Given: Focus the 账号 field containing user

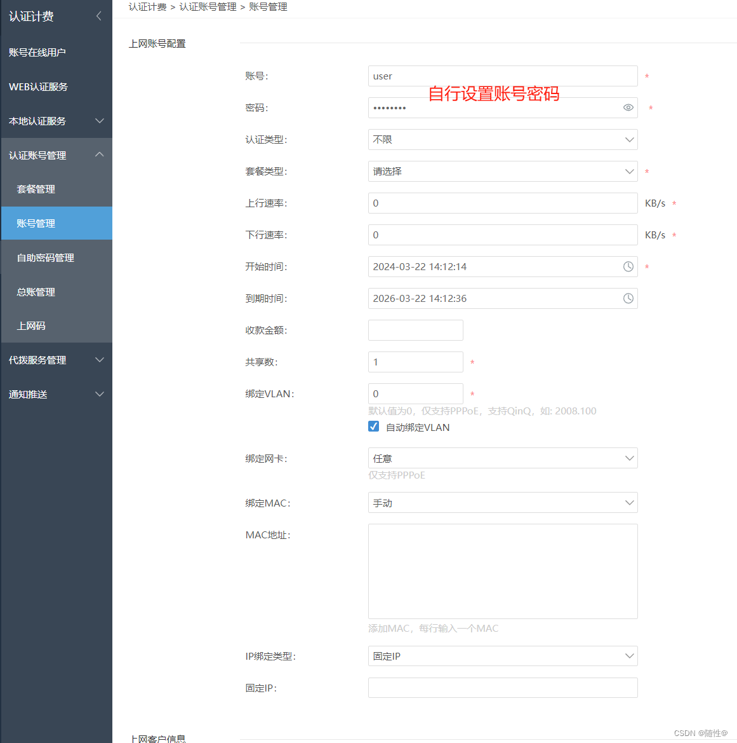Looking at the screenshot, I should tap(503, 76).
